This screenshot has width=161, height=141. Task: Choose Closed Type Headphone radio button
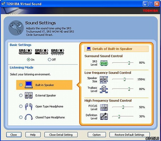pyautogui.click(x=21, y=117)
